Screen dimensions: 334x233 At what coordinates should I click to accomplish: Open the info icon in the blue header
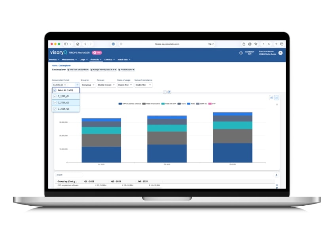(x=241, y=53)
